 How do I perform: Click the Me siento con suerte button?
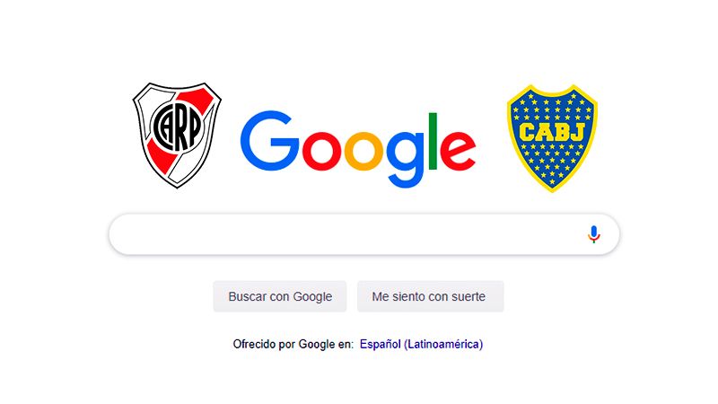[x=431, y=296]
